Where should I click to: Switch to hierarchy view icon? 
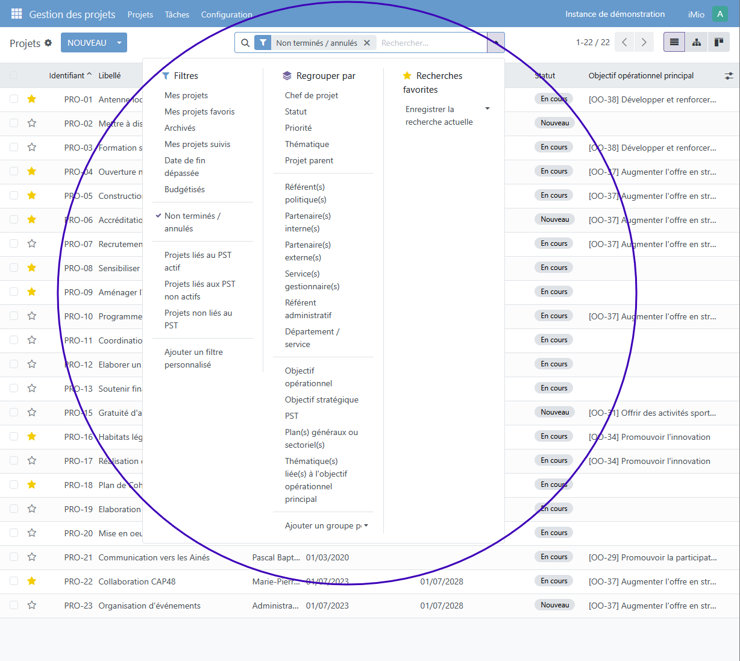(x=697, y=42)
